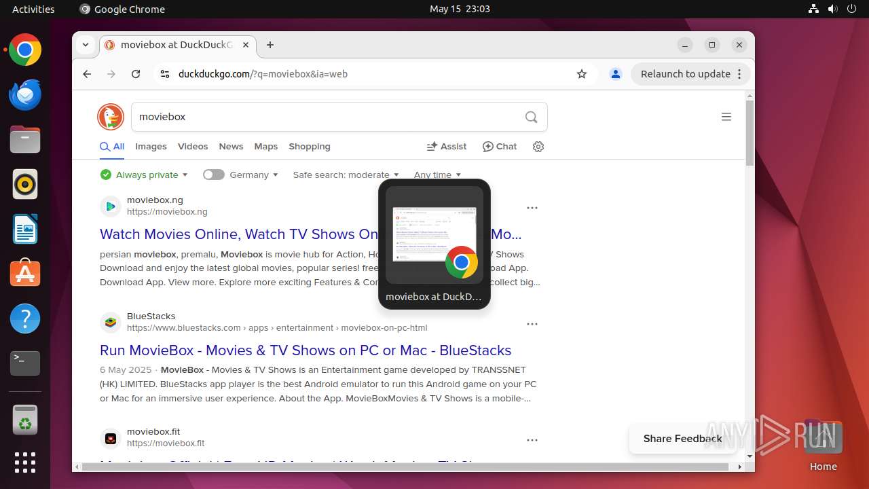
Task: Open Rhythmbox music player in dock
Action: point(25,184)
